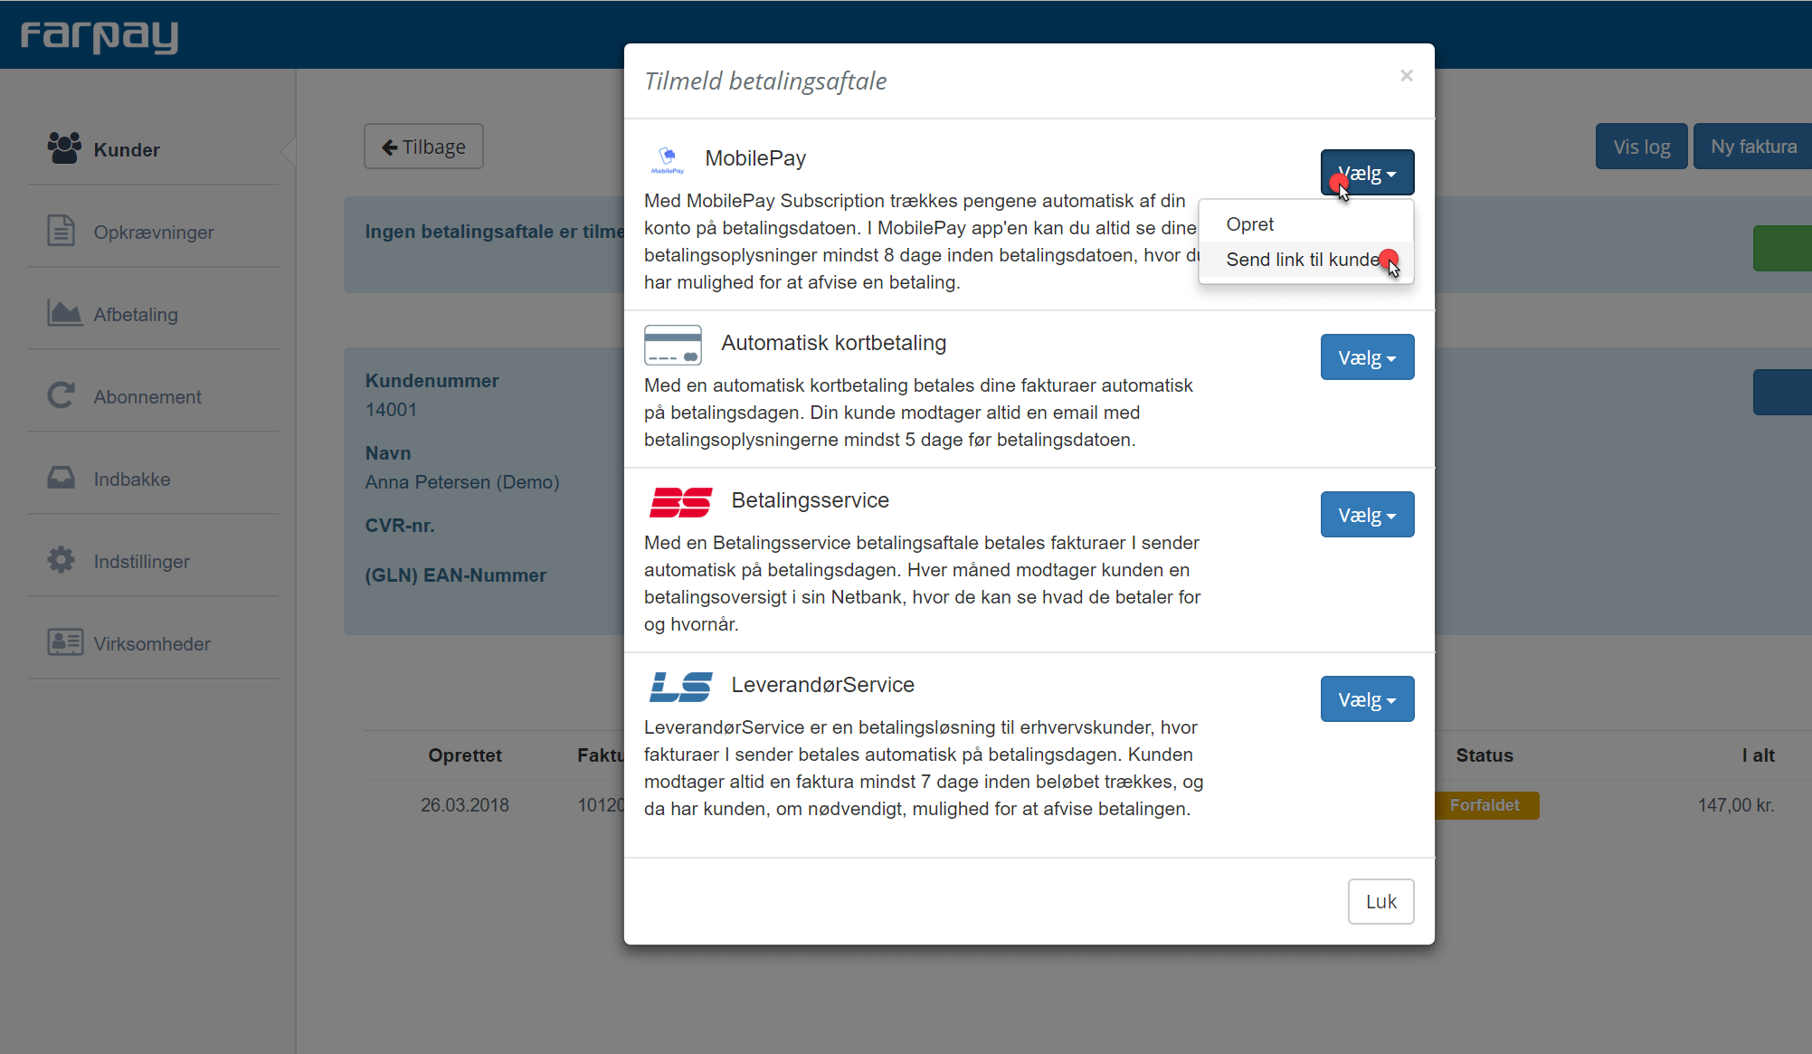Expand the LeverandørService Vælg dropdown
1812x1054 pixels.
pyautogui.click(x=1367, y=699)
